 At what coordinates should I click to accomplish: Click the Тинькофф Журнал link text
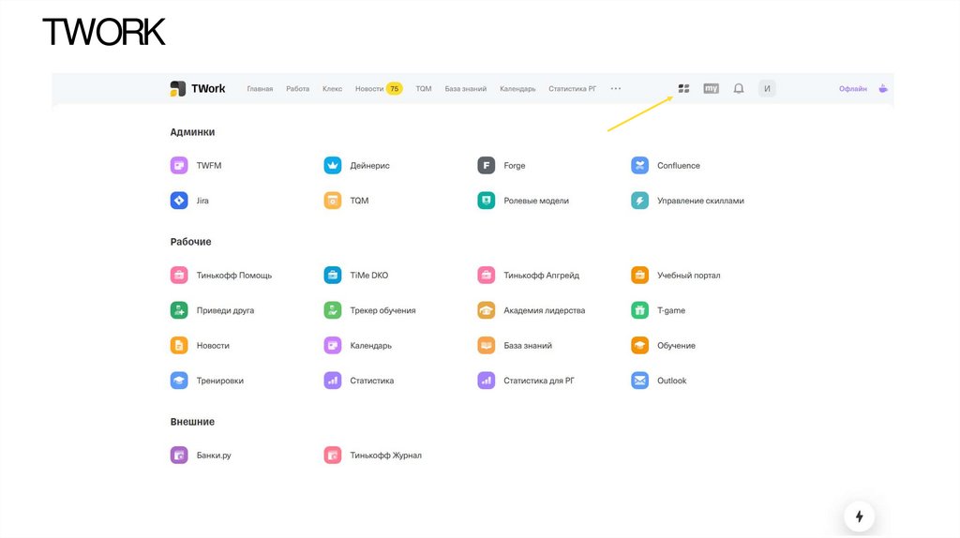click(x=385, y=455)
